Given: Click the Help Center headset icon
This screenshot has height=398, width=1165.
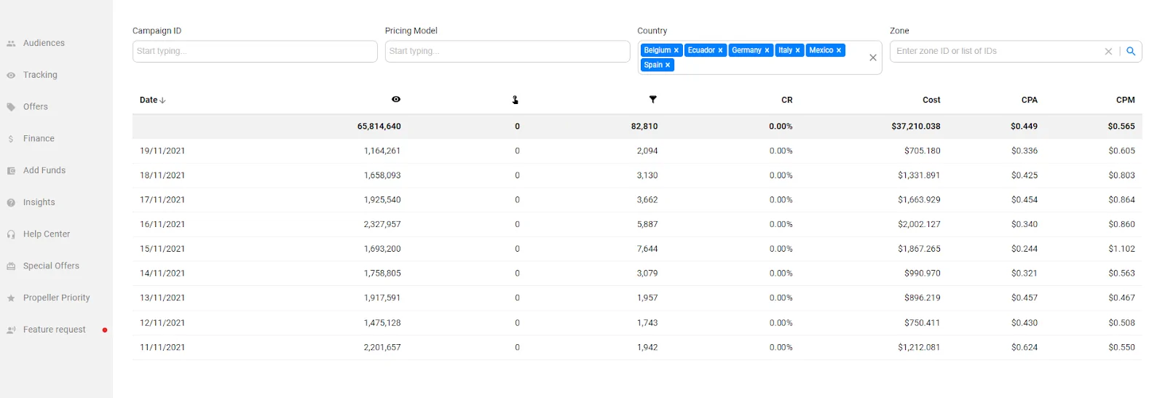Looking at the screenshot, I should (x=11, y=234).
